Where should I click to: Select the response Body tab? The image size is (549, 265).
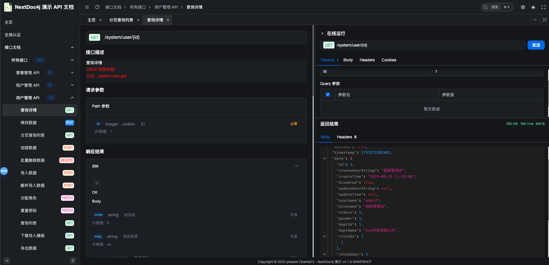tap(325, 137)
